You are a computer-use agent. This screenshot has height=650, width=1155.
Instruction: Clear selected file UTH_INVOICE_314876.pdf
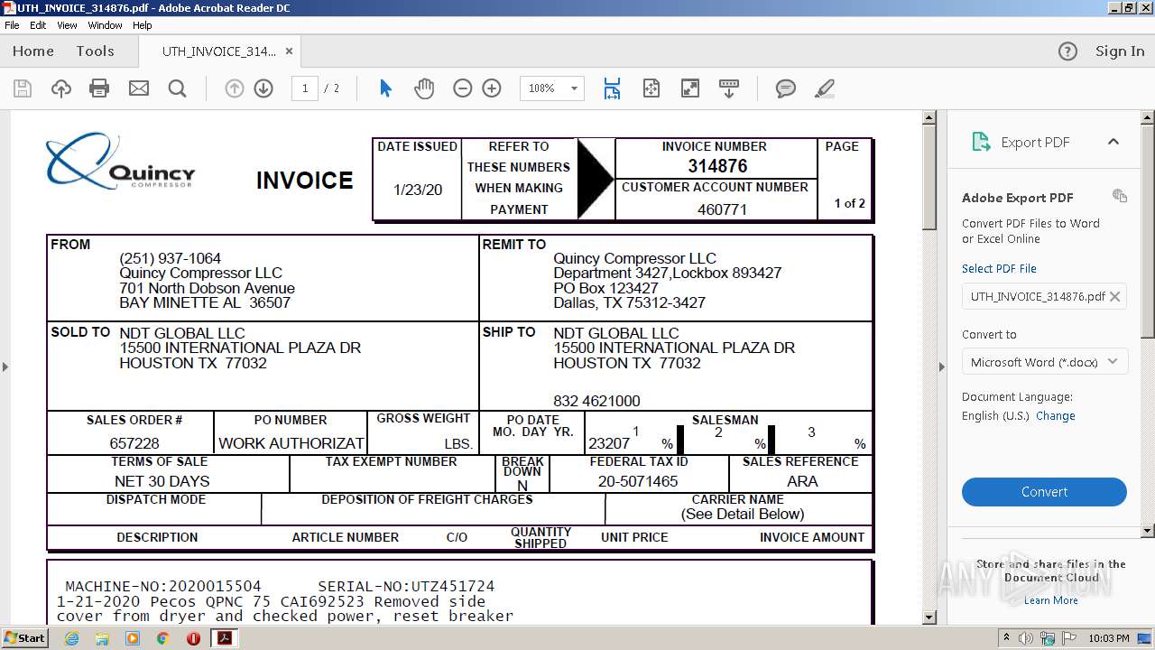pos(1115,296)
